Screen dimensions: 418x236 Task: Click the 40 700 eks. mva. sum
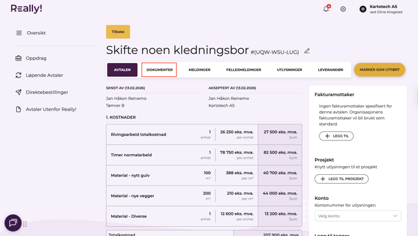280,173
